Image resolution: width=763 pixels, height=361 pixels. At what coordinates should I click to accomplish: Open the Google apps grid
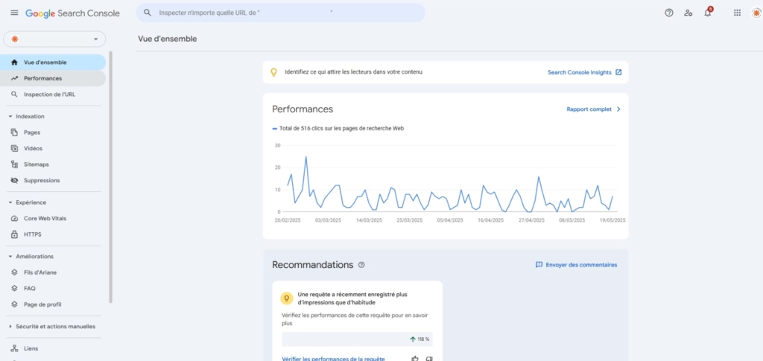[737, 13]
